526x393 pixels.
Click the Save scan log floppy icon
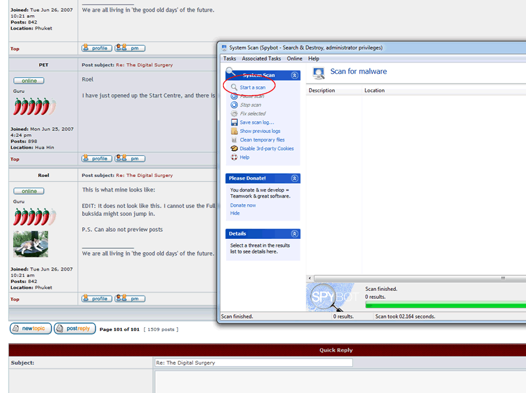pyautogui.click(x=234, y=122)
